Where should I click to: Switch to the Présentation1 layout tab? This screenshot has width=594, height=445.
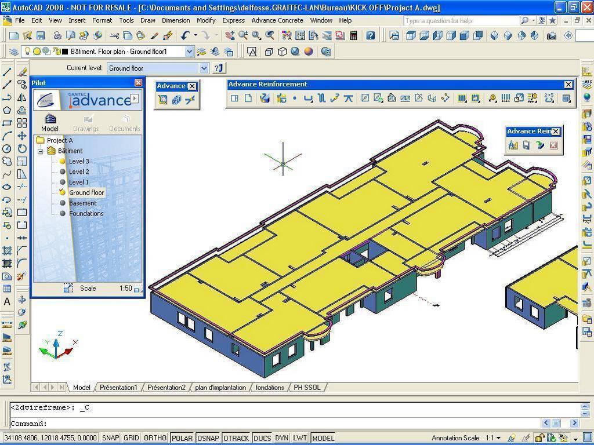point(118,388)
